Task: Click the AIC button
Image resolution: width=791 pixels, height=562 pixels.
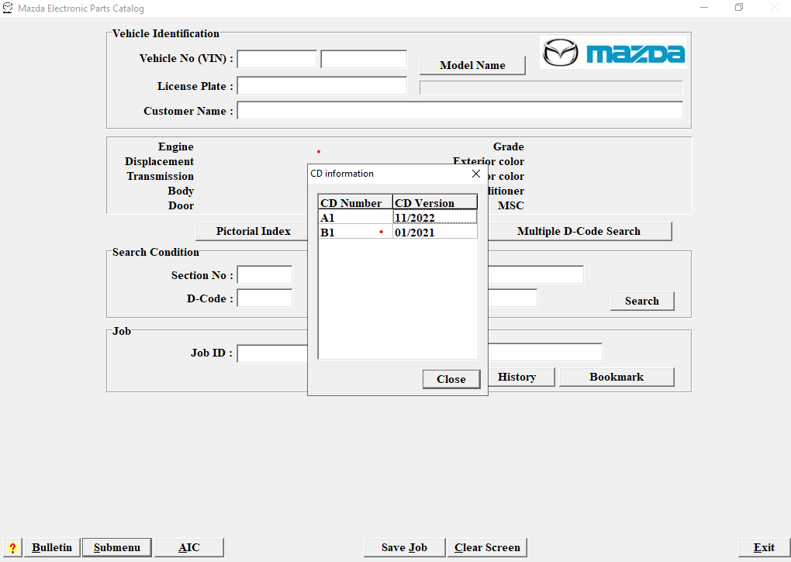Action: pos(189,547)
